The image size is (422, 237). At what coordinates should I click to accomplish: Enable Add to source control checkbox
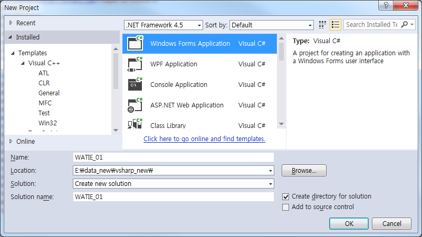(285, 207)
